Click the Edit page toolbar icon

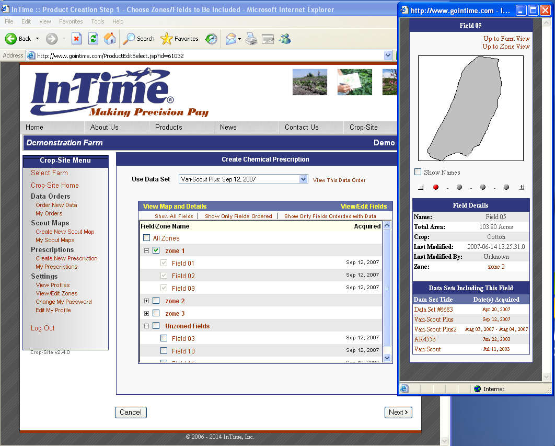point(268,39)
